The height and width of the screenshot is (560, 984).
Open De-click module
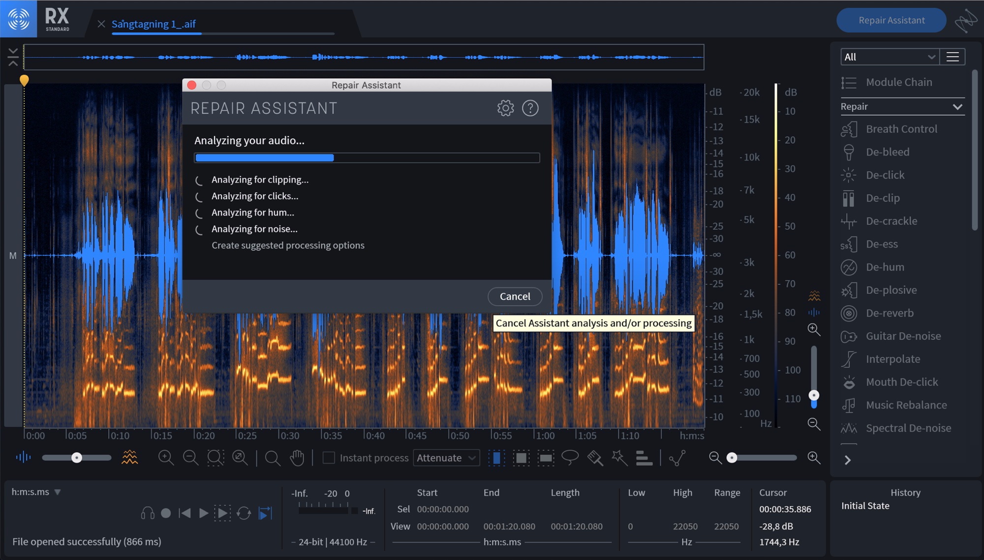[873, 175]
